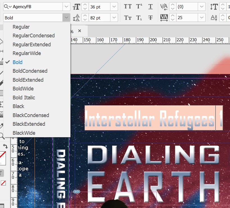This screenshot has width=230, height=208.
Task: Click the Apply None red slash swatch
Action: (x=3, y=183)
